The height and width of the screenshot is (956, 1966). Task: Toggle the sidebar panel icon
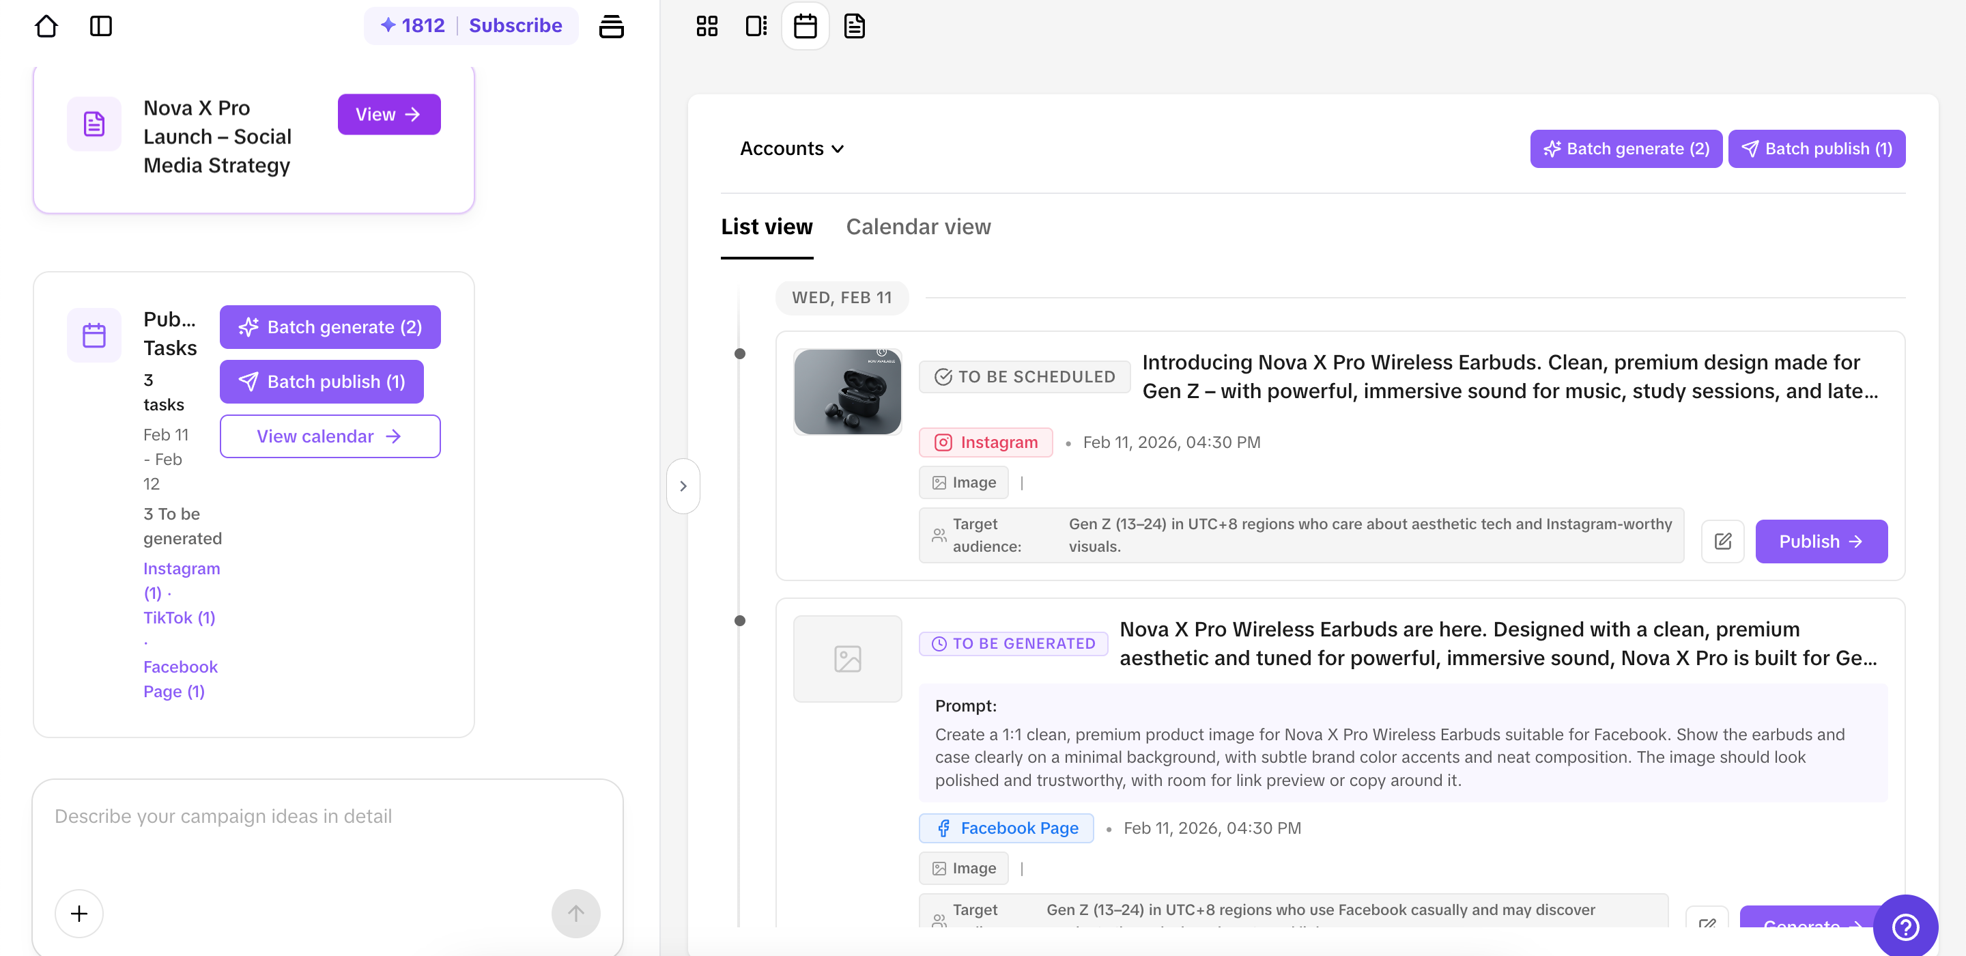coord(102,26)
